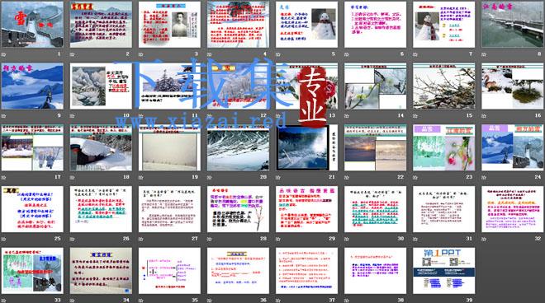Select slide 35 with the bracket diagram
The width and height of the screenshot is (545, 303).
coord(169,271)
